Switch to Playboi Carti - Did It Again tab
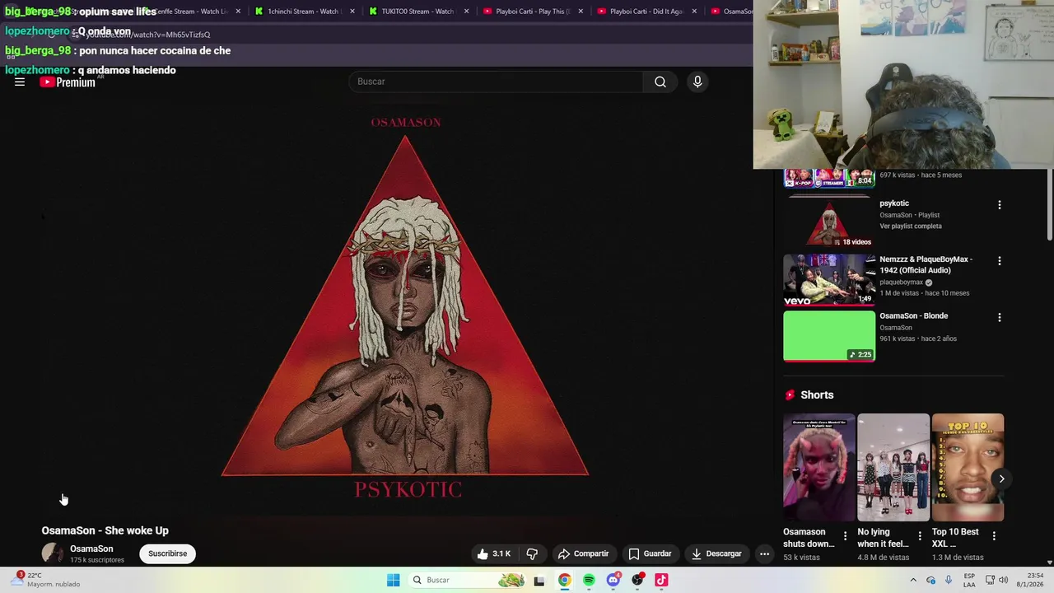This screenshot has height=593, width=1054. coord(645,12)
